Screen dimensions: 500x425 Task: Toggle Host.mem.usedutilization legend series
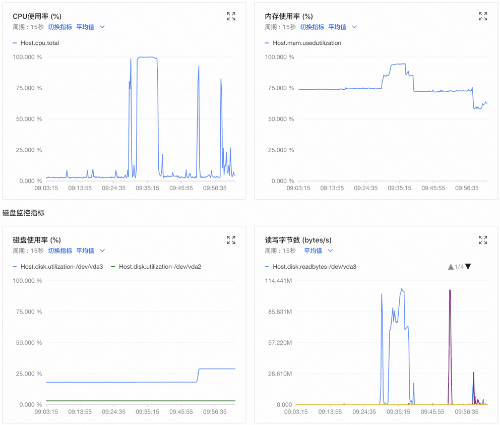pyautogui.click(x=303, y=43)
